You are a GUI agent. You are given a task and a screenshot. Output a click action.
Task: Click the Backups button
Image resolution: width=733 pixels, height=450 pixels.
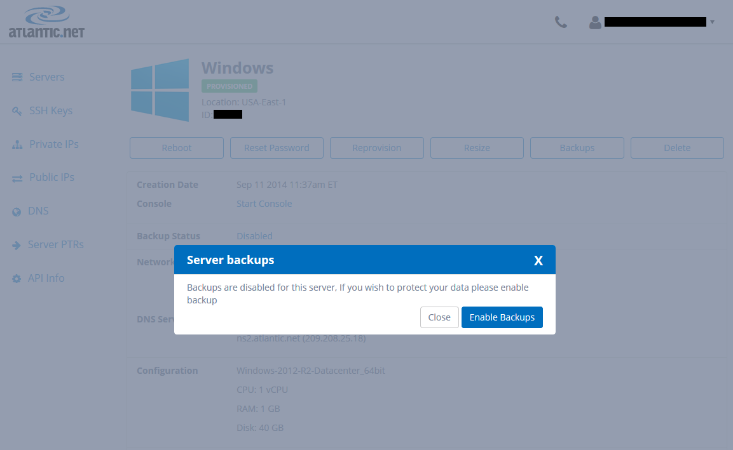click(x=577, y=148)
